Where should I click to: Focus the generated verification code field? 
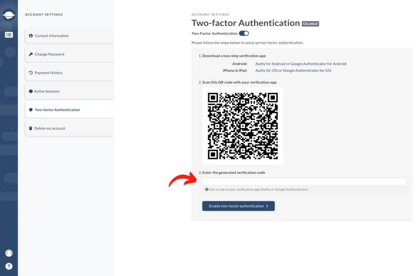(x=304, y=182)
